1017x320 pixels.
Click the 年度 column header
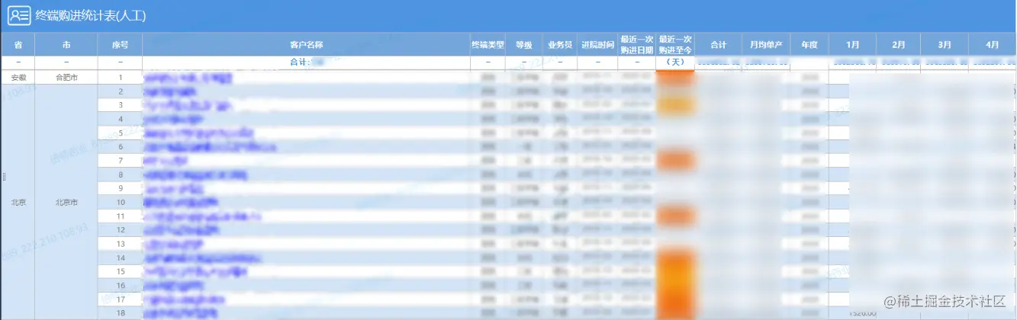coord(809,45)
